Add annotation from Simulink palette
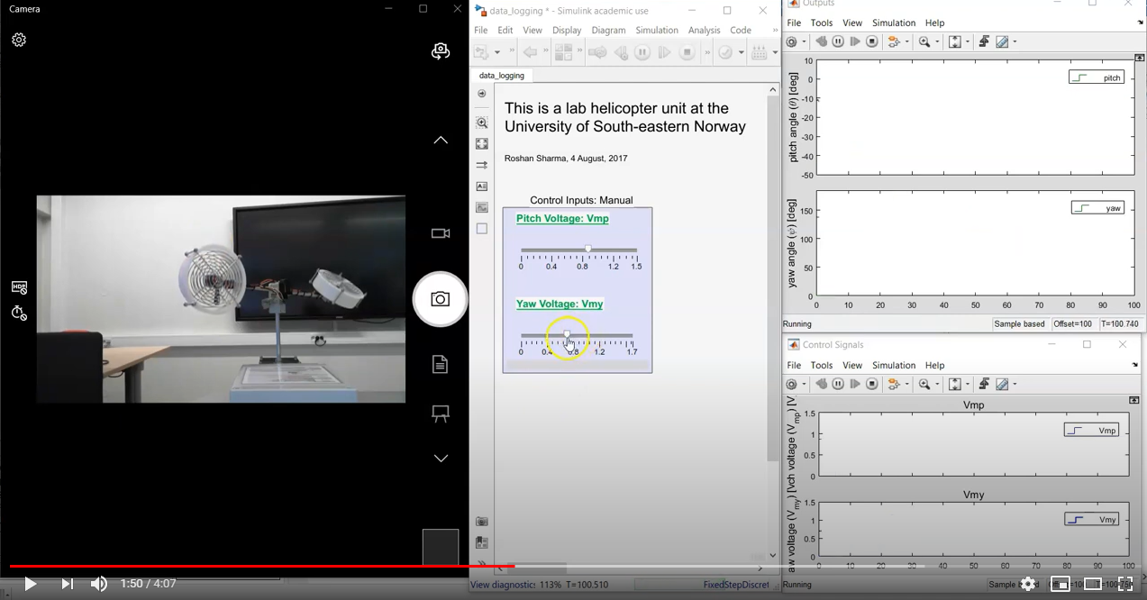 click(x=482, y=186)
